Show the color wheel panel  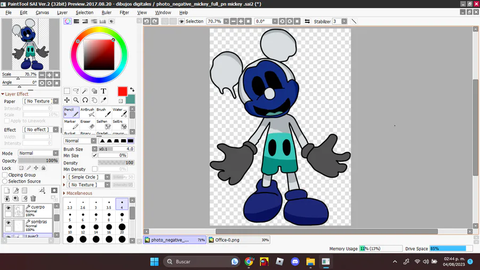coord(68,21)
